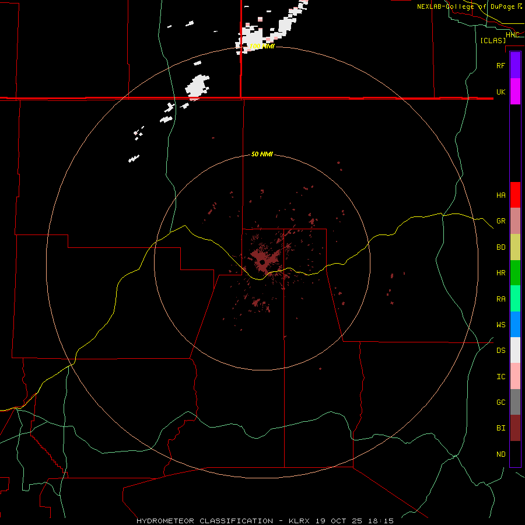
Task: Click the IC legend label
Action: pyautogui.click(x=501, y=377)
